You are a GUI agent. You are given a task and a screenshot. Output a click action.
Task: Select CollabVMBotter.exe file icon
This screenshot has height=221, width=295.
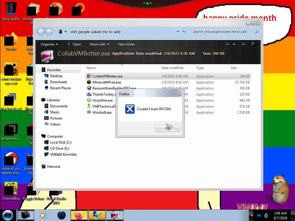pos(89,76)
